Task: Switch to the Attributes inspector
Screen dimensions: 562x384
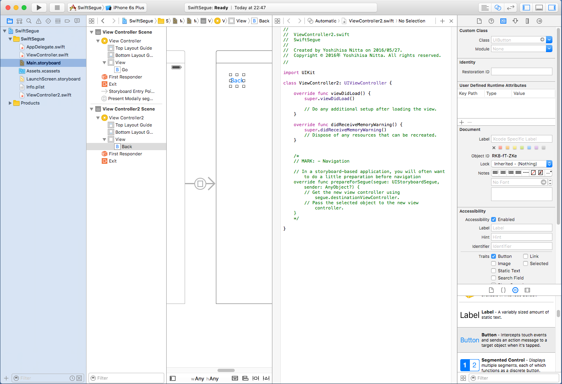Action: click(515, 21)
